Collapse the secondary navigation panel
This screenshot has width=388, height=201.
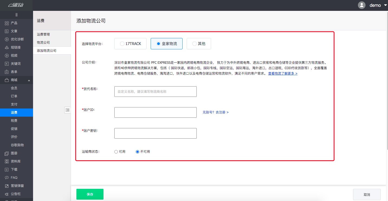[x=67, y=110]
